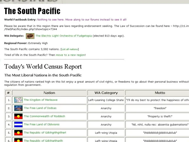Open The Electric Light Orchestra of Fudgetopia
The image size is (189, 142).
pyautogui.click(x=64, y=36)
